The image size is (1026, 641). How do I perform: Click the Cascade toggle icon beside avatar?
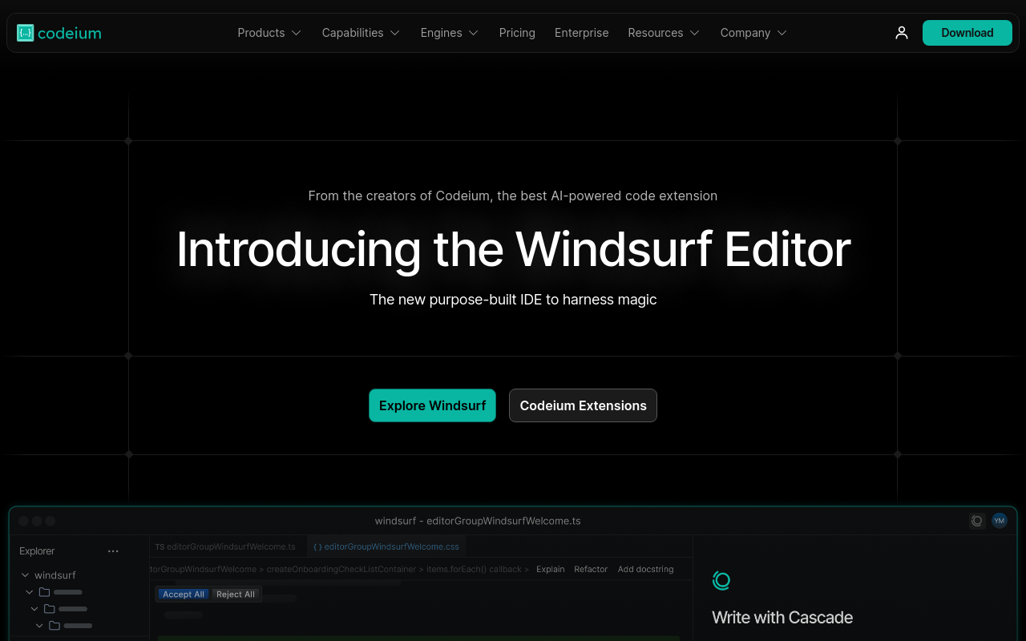[977, 521]
